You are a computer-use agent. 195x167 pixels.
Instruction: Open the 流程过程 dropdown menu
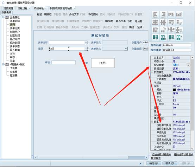click(29, 8)
